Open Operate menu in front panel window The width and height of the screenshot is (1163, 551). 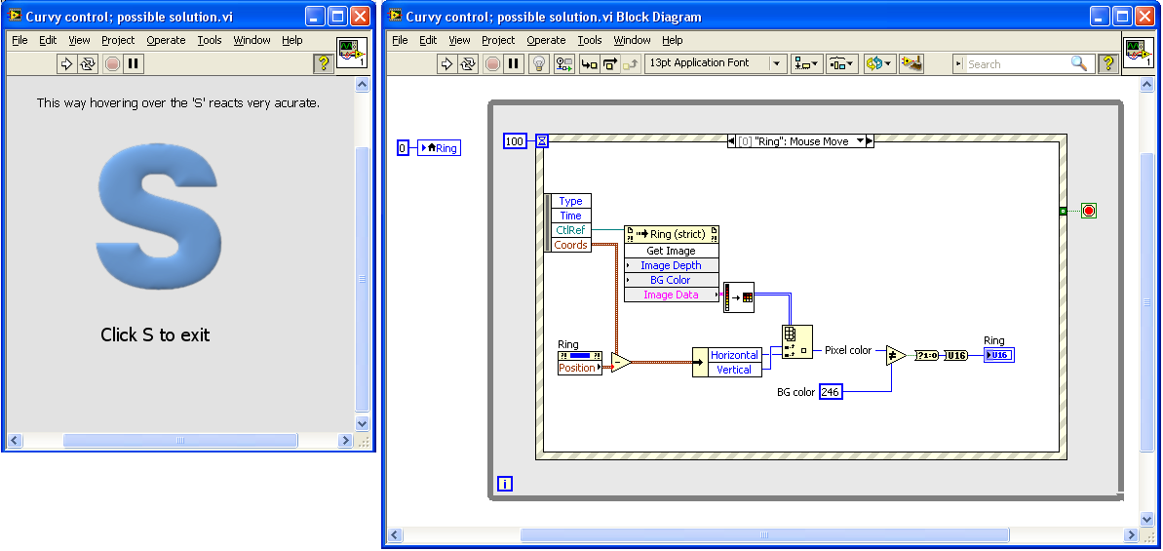(166, 40)
